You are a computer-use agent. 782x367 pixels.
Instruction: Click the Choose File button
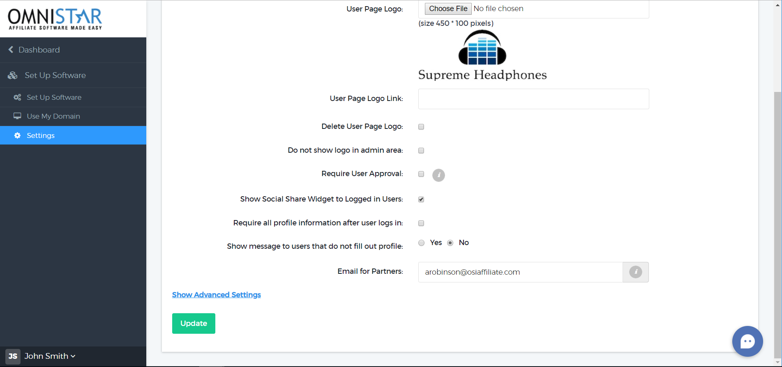click(448, 9)
